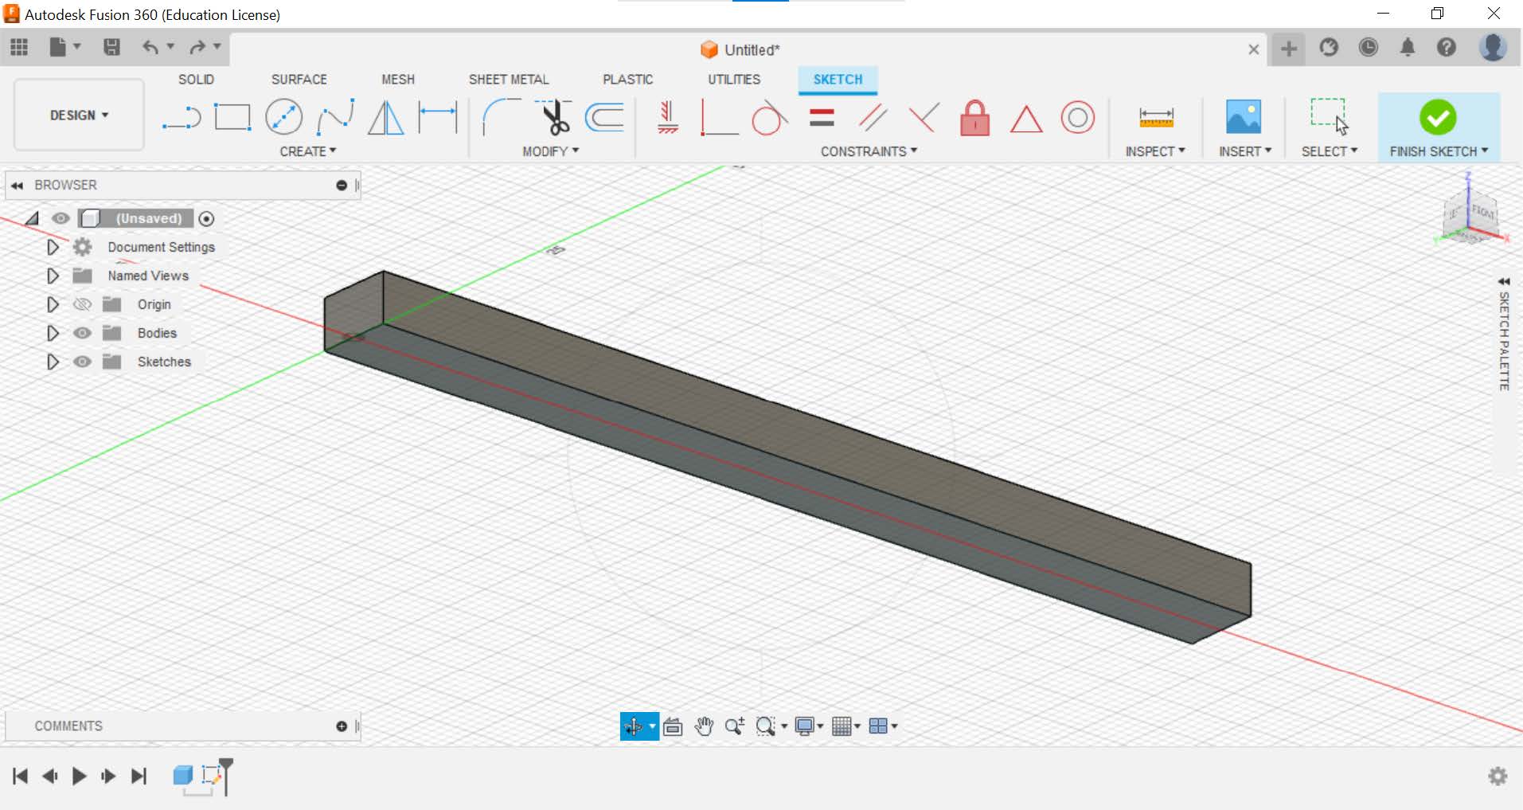Screen dimensions: 1523x810
Task: Open the MODIFY dropdown menu
Action: point(551,151)
